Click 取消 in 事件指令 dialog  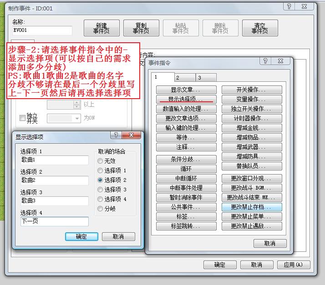pos(270,243)
